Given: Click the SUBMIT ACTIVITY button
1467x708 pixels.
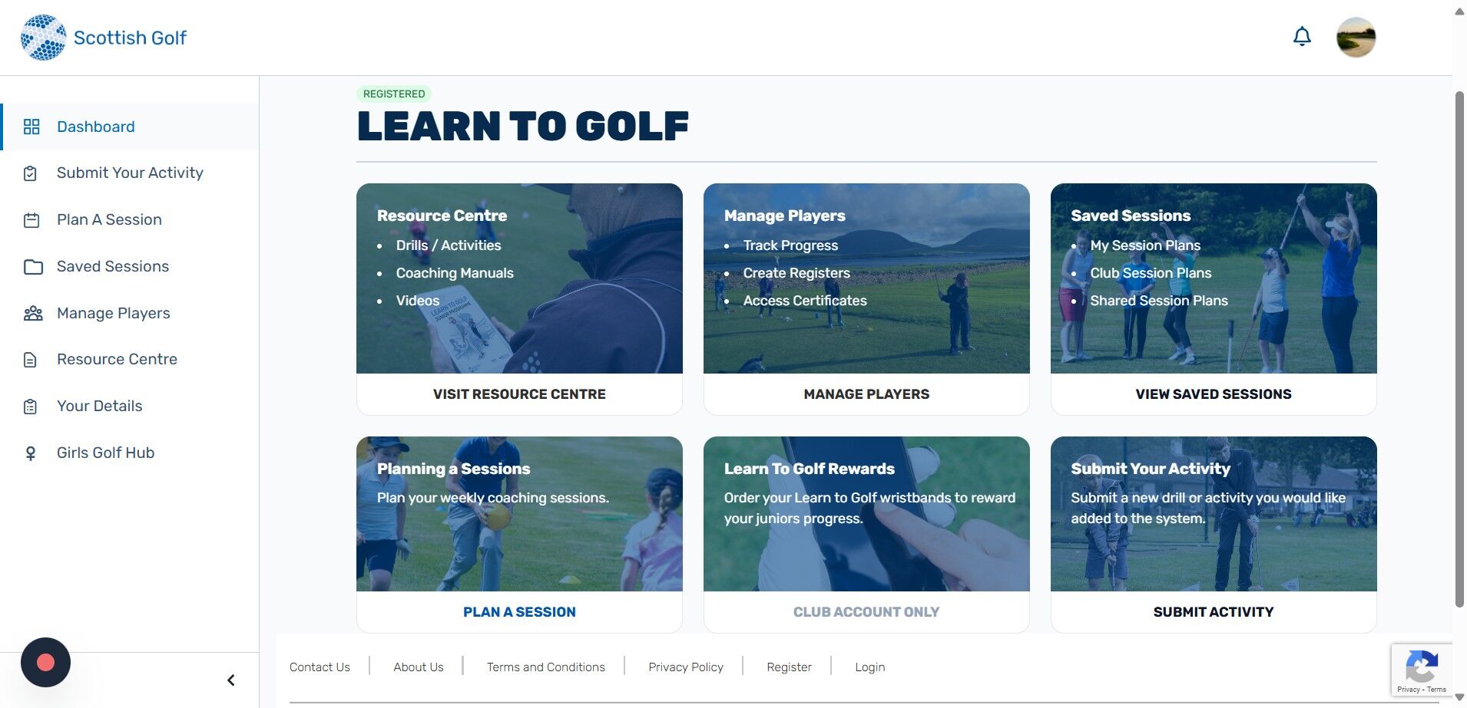Looking at the screenshot, I should [1214, 612].
